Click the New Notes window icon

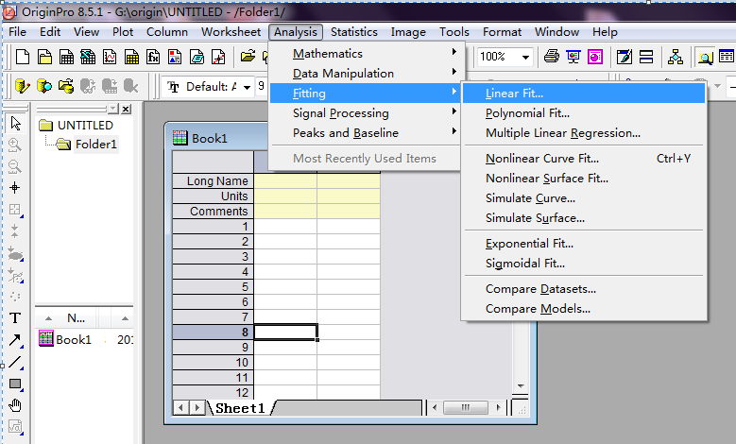pos(197,57)
